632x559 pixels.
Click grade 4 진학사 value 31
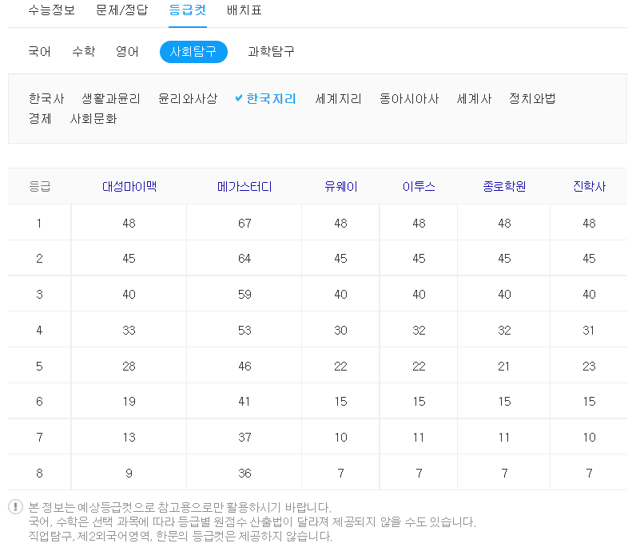click(589, 331)
